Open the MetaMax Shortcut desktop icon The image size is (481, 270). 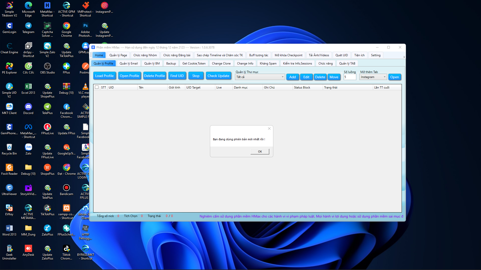tap(47, 9)
